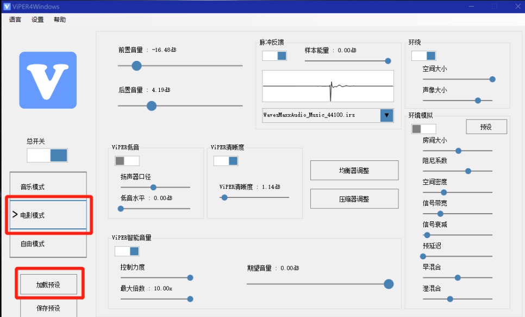This screenshot has height=317, width=525.
Task: Open 压缩器调整 compressor settings
Action: point(354,199)
